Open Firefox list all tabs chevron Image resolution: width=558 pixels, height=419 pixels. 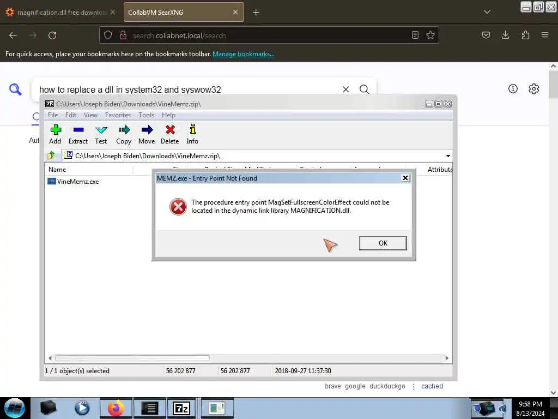487,12
